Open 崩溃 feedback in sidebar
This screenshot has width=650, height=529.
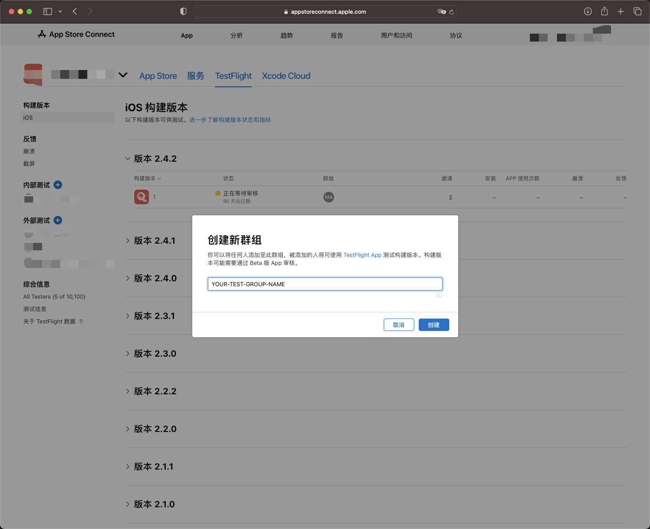click(x=29, y=151)
